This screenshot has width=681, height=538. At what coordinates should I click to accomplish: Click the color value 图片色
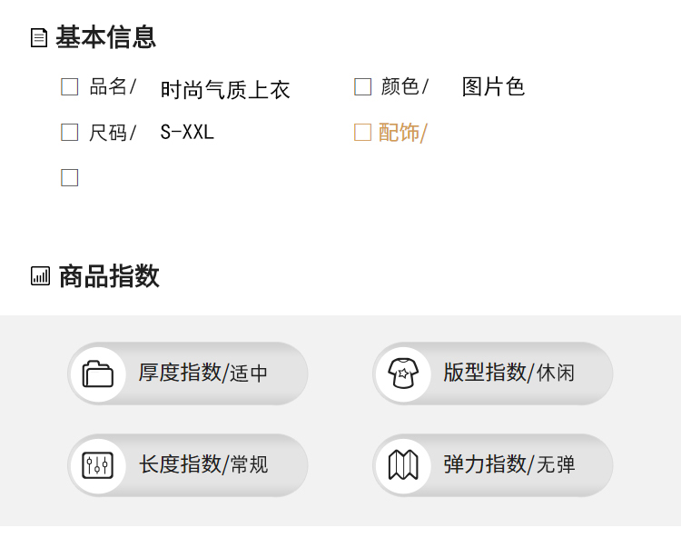click(x=493, y=86)
